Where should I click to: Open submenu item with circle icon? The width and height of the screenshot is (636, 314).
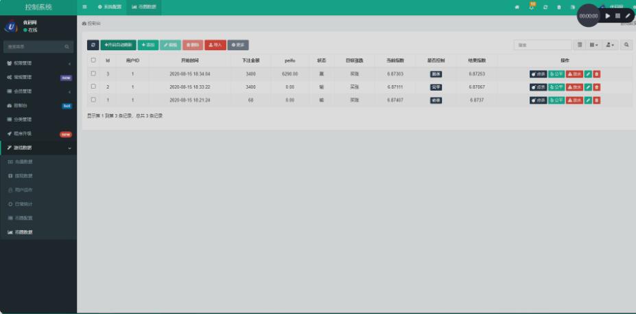[x=38, y=204]
